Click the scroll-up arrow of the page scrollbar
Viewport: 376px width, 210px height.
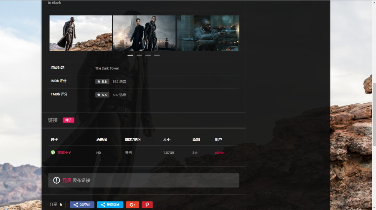pos(374,3)
